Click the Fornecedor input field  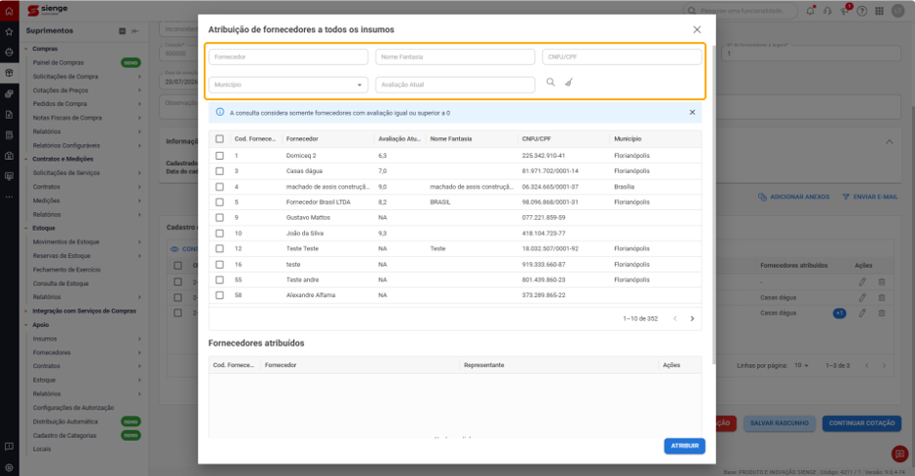pos(288,56)
